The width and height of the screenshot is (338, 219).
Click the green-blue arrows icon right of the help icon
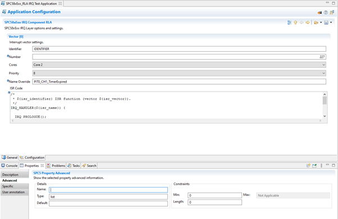(x=332, y=12)
